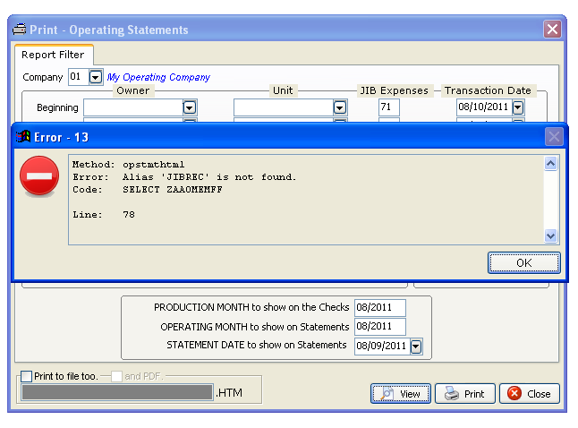
Task: Click the STATEMENT DATE field 08/09/2011
Action: click(x=382, y=347)
